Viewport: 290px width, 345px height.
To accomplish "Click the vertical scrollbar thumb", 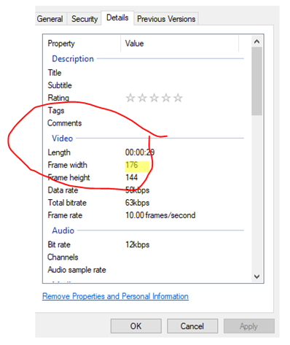I will tap(256, 81).
